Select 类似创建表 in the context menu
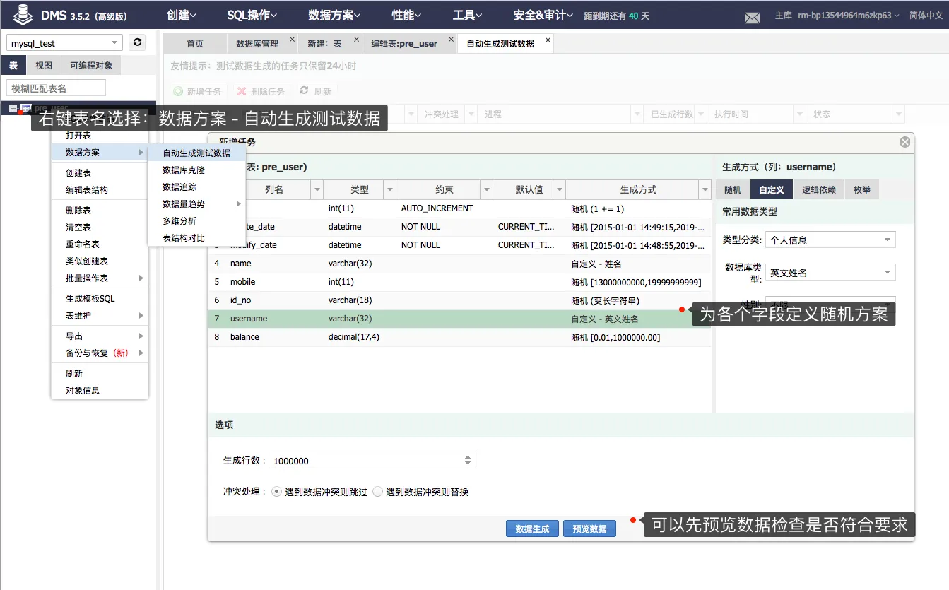This screenshot has height=590, width=949. [x=100, y=261]
